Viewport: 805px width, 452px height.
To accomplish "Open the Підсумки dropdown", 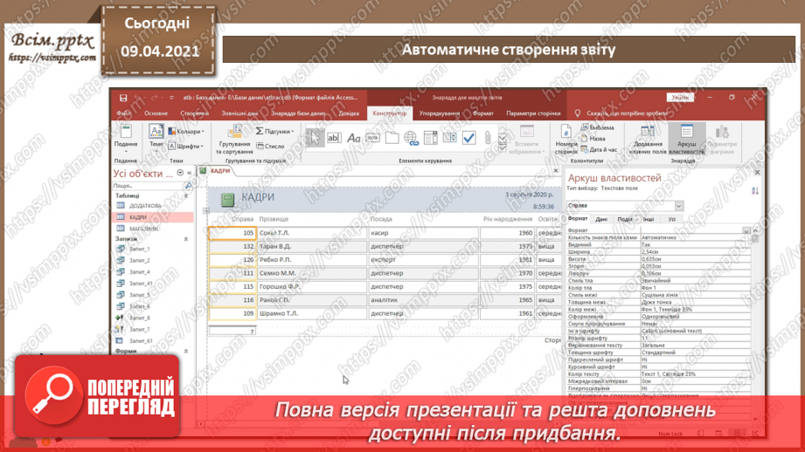I will click(x=274, y=132).
